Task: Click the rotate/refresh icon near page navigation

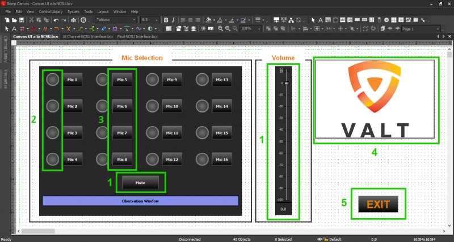Action: click(x=373, y=28)
